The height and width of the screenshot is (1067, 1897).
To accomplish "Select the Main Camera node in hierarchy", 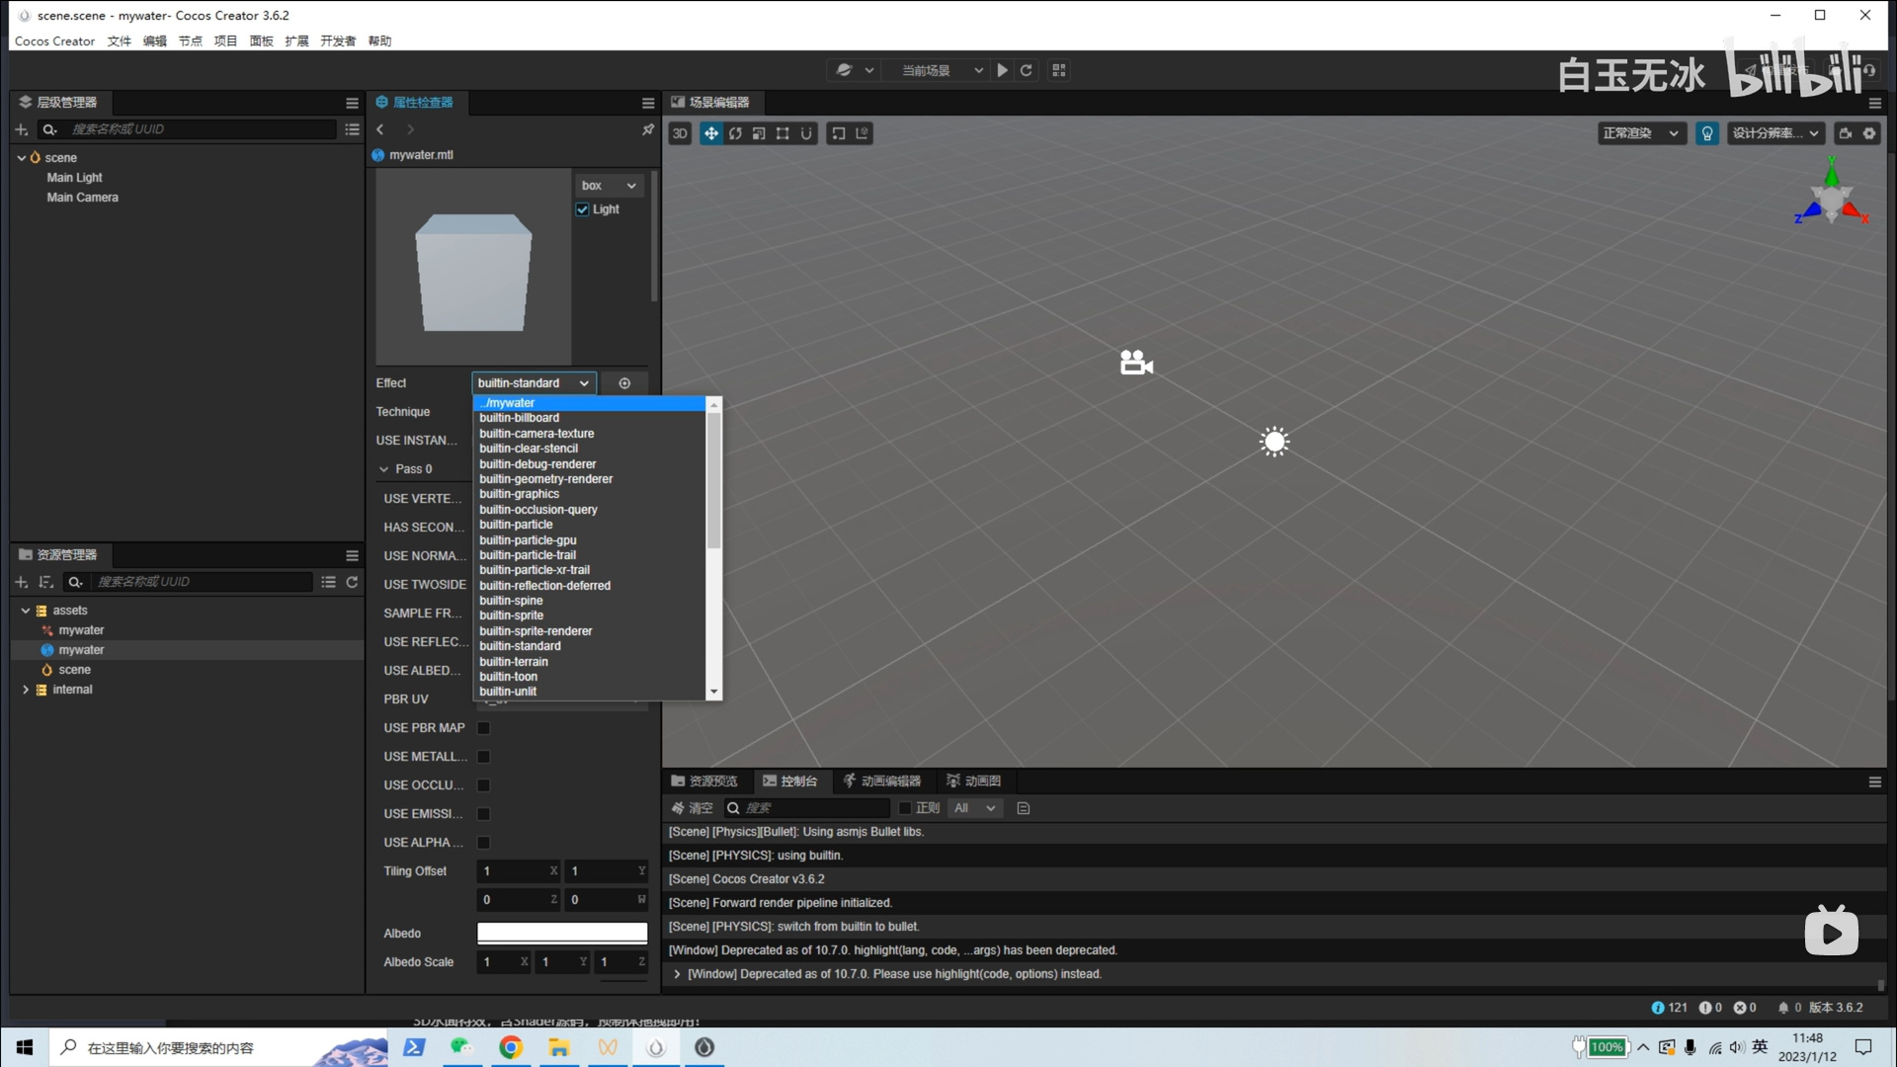I will pos(82,197).
